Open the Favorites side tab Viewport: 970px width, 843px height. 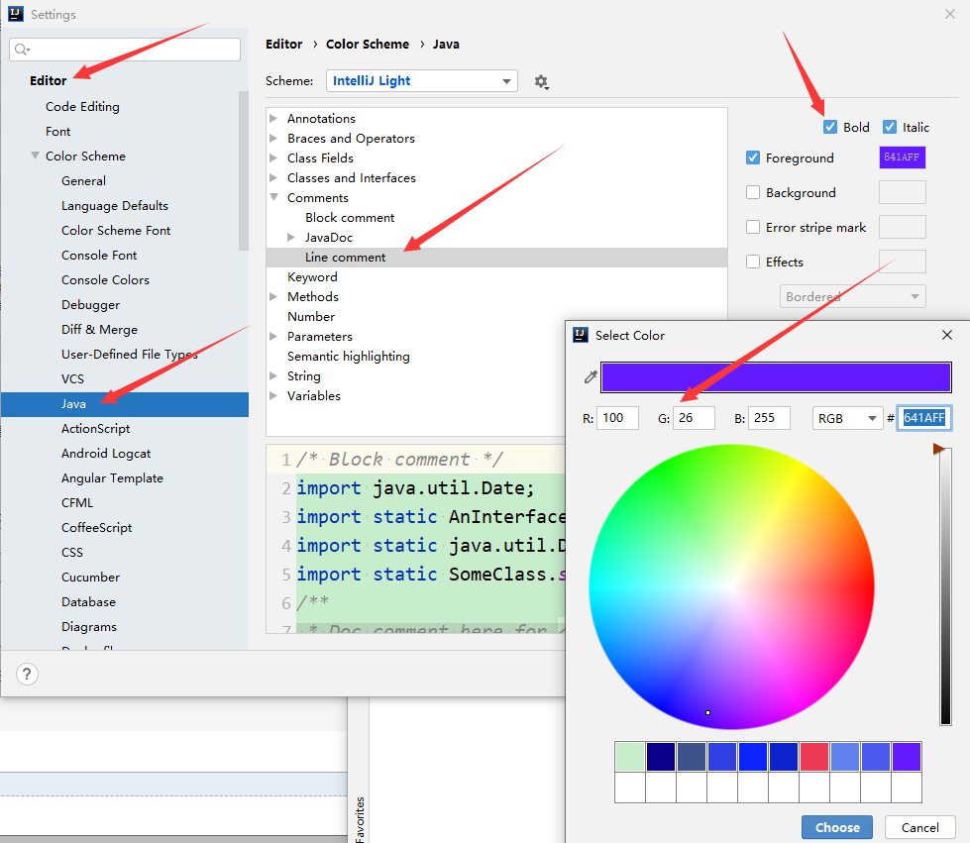click(360, 818)
